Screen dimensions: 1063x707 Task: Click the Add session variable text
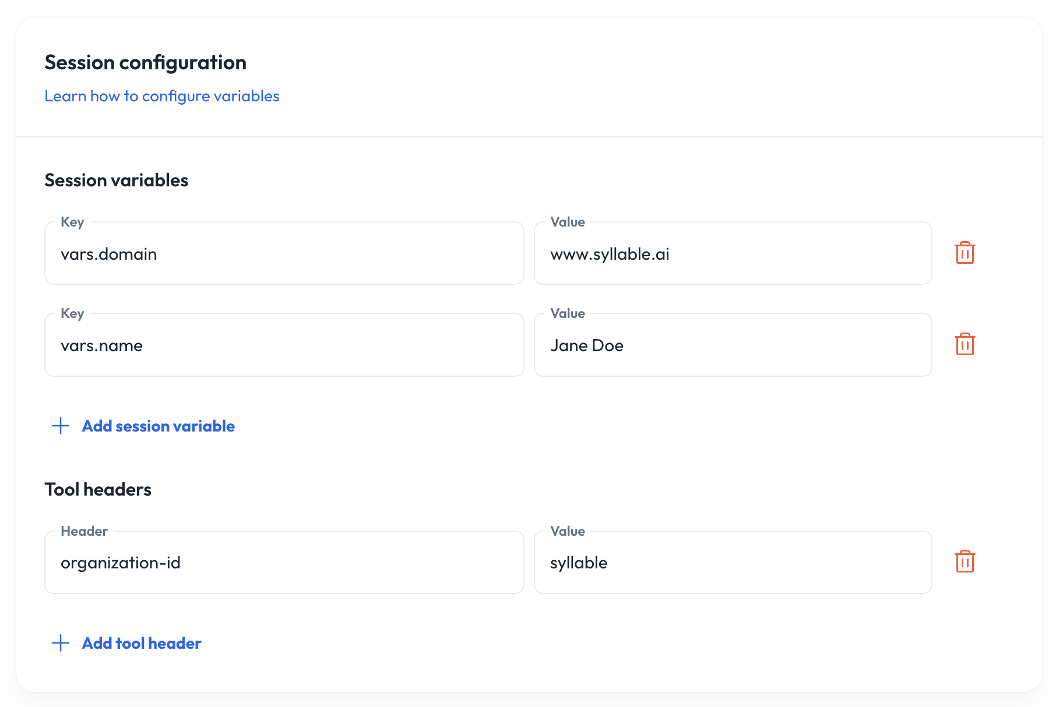pos(158,426)
